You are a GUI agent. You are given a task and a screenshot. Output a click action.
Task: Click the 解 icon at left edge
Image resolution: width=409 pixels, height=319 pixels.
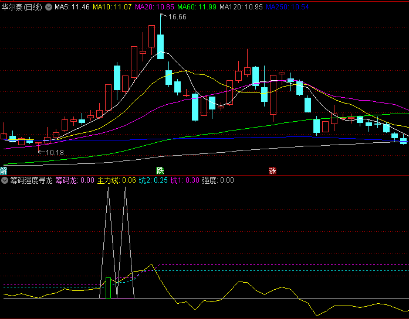click(4, 171)
